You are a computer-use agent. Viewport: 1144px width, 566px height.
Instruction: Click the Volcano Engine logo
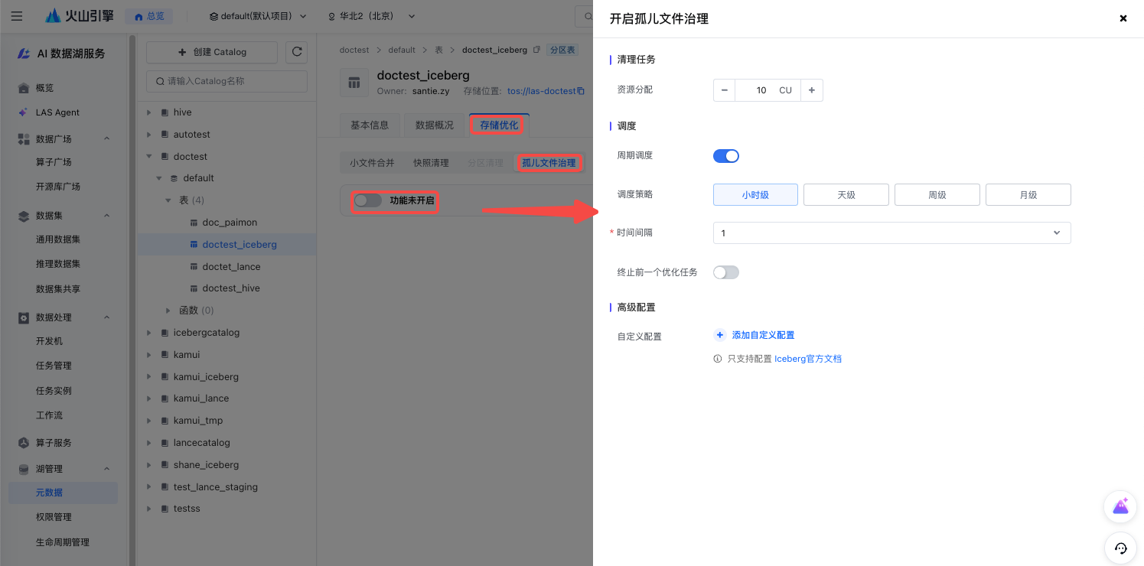pos(79,16)
